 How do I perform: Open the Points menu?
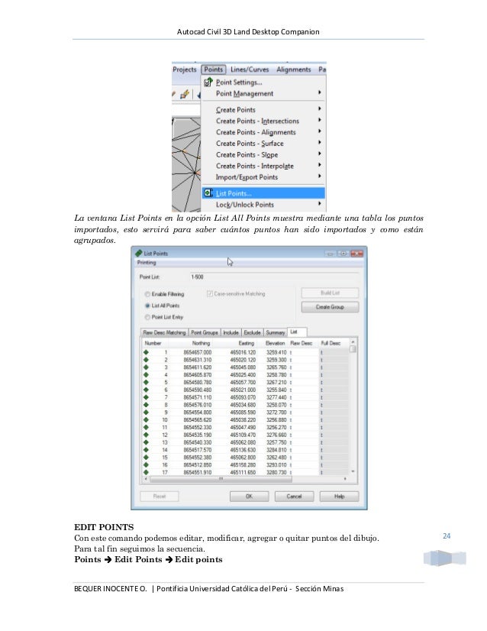click(x=214, y=70)
